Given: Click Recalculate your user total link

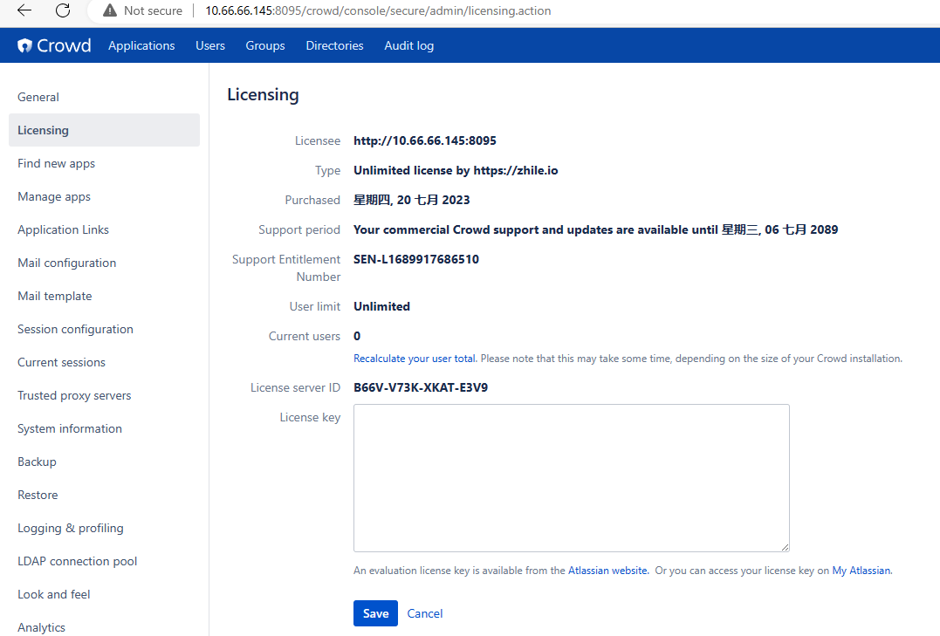Looking at the screenshot, I should click(x=414, y=358).
